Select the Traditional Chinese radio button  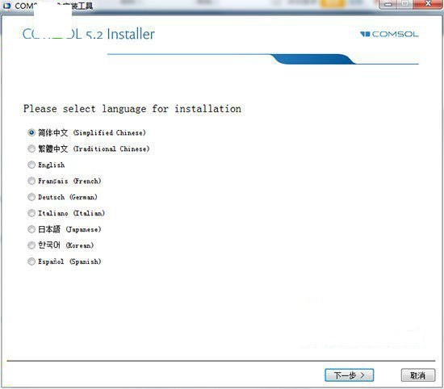pos(31,148)
